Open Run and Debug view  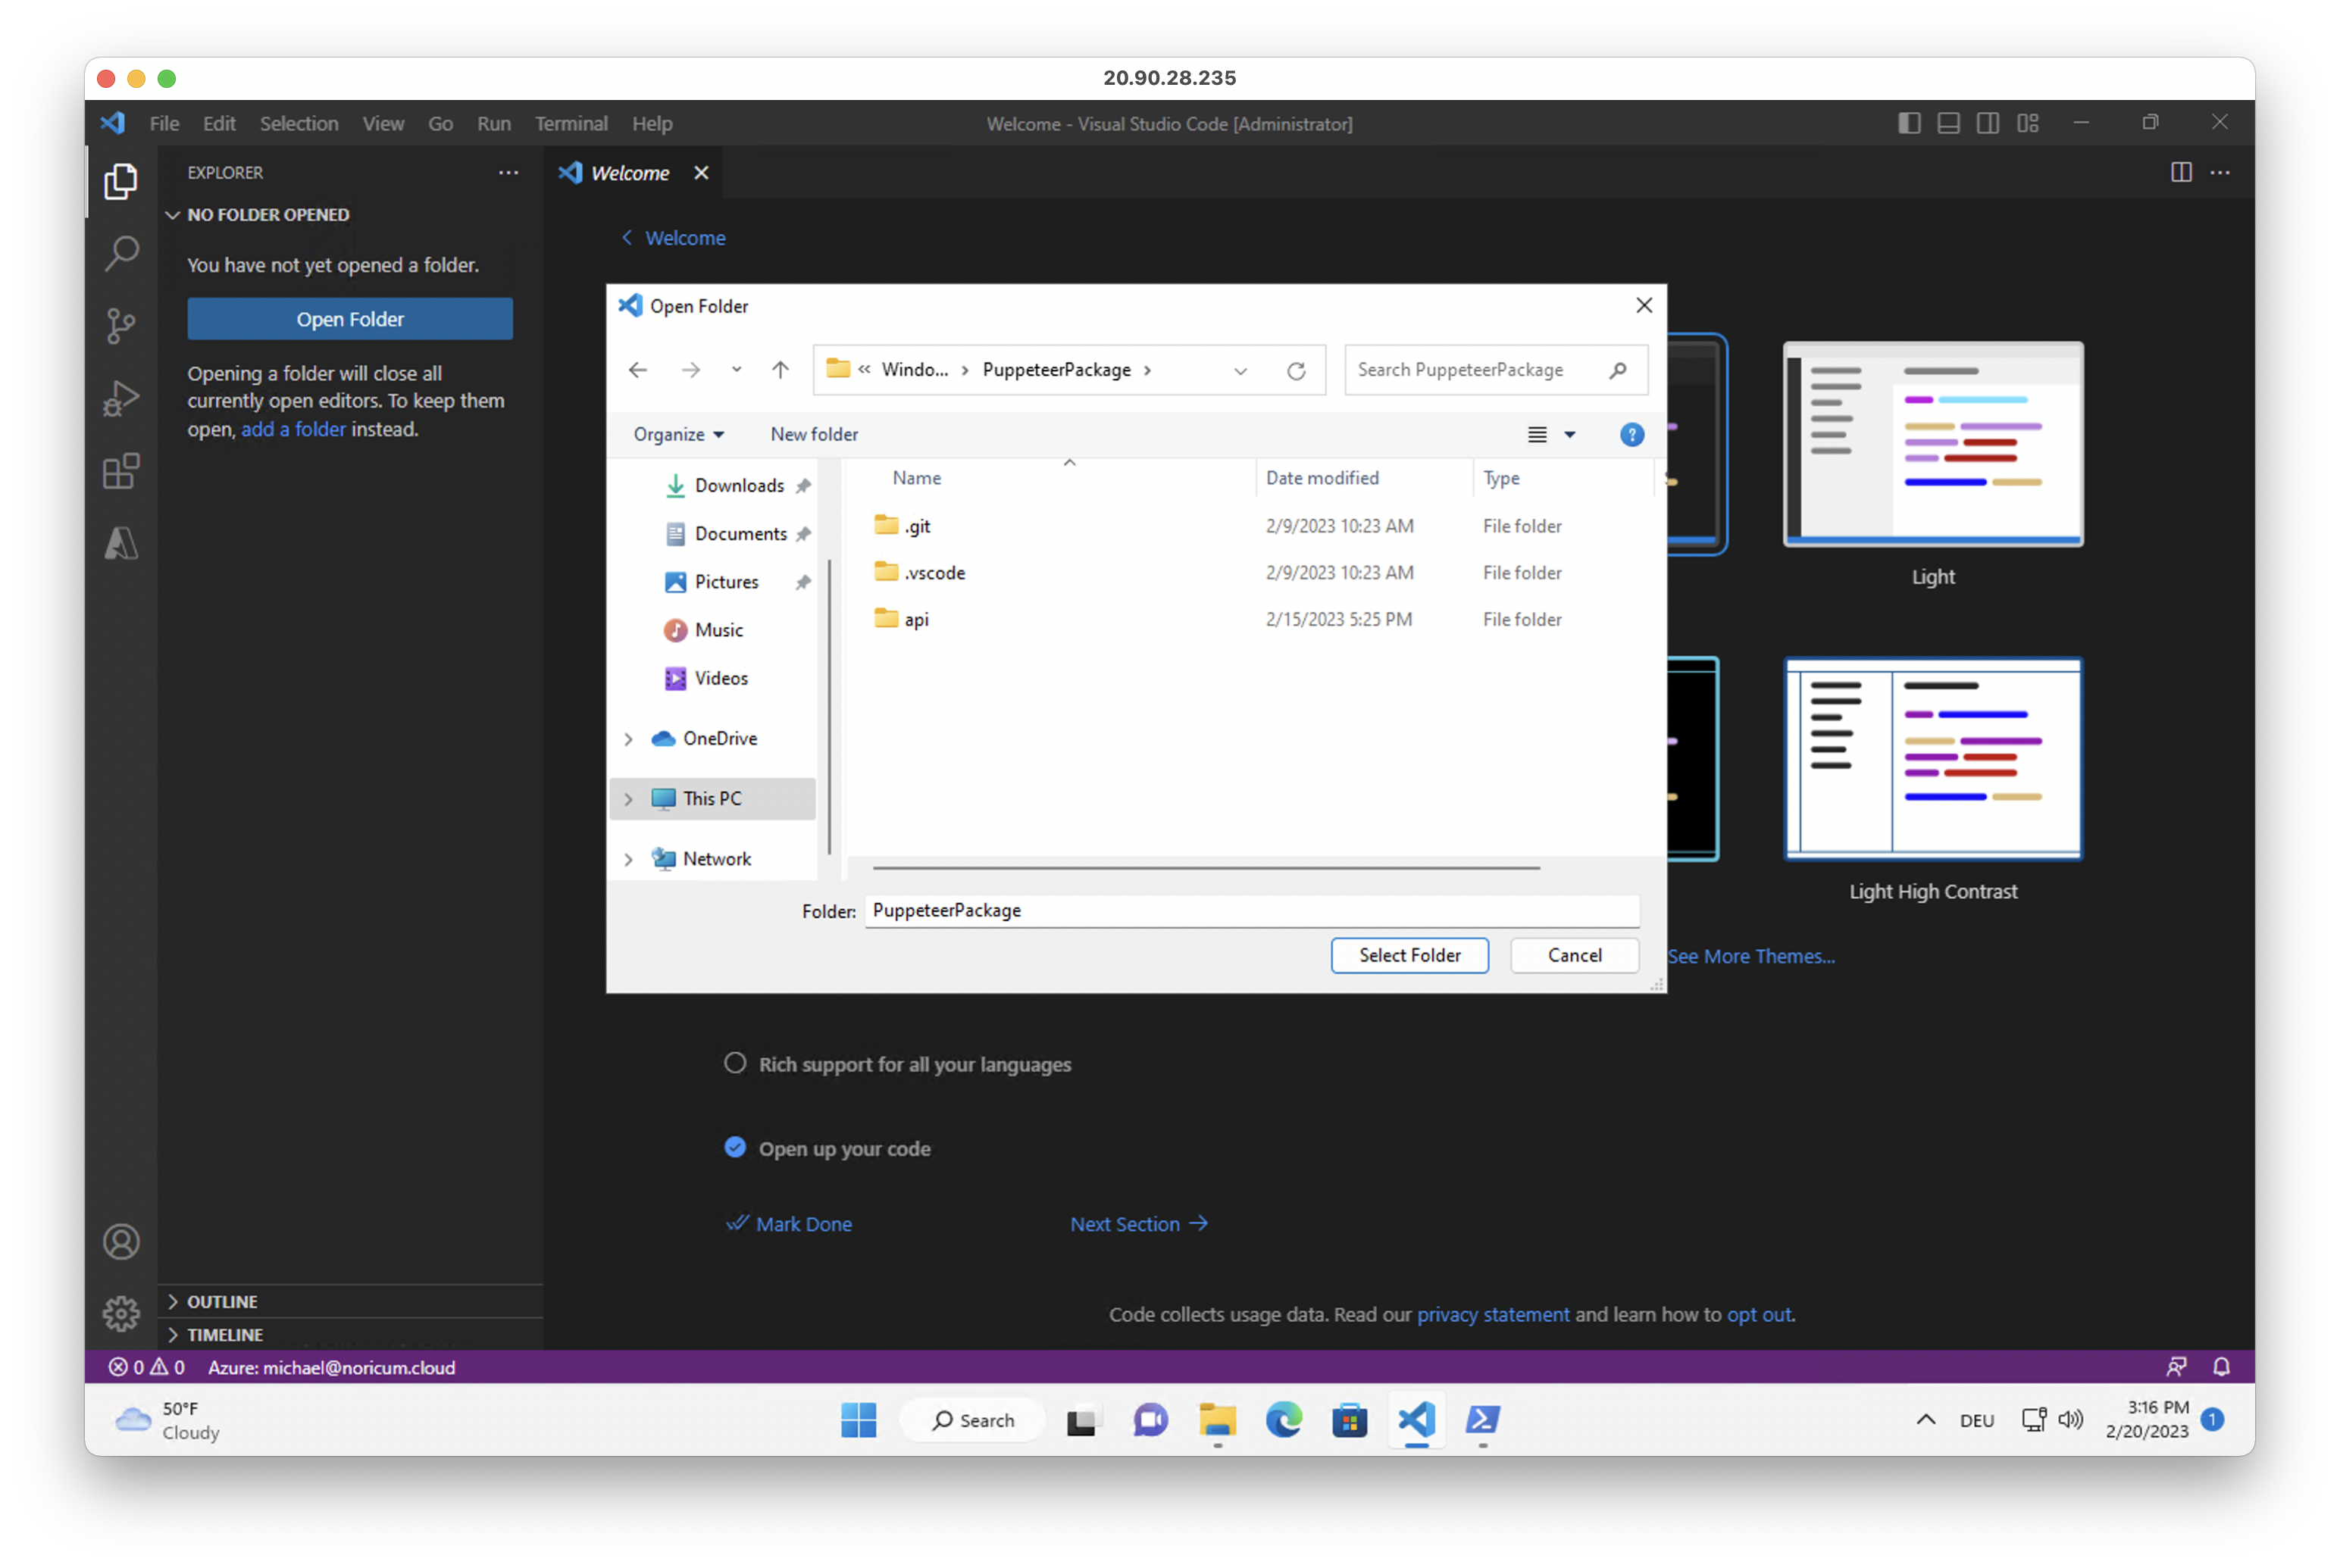click(x=121, y=398)
